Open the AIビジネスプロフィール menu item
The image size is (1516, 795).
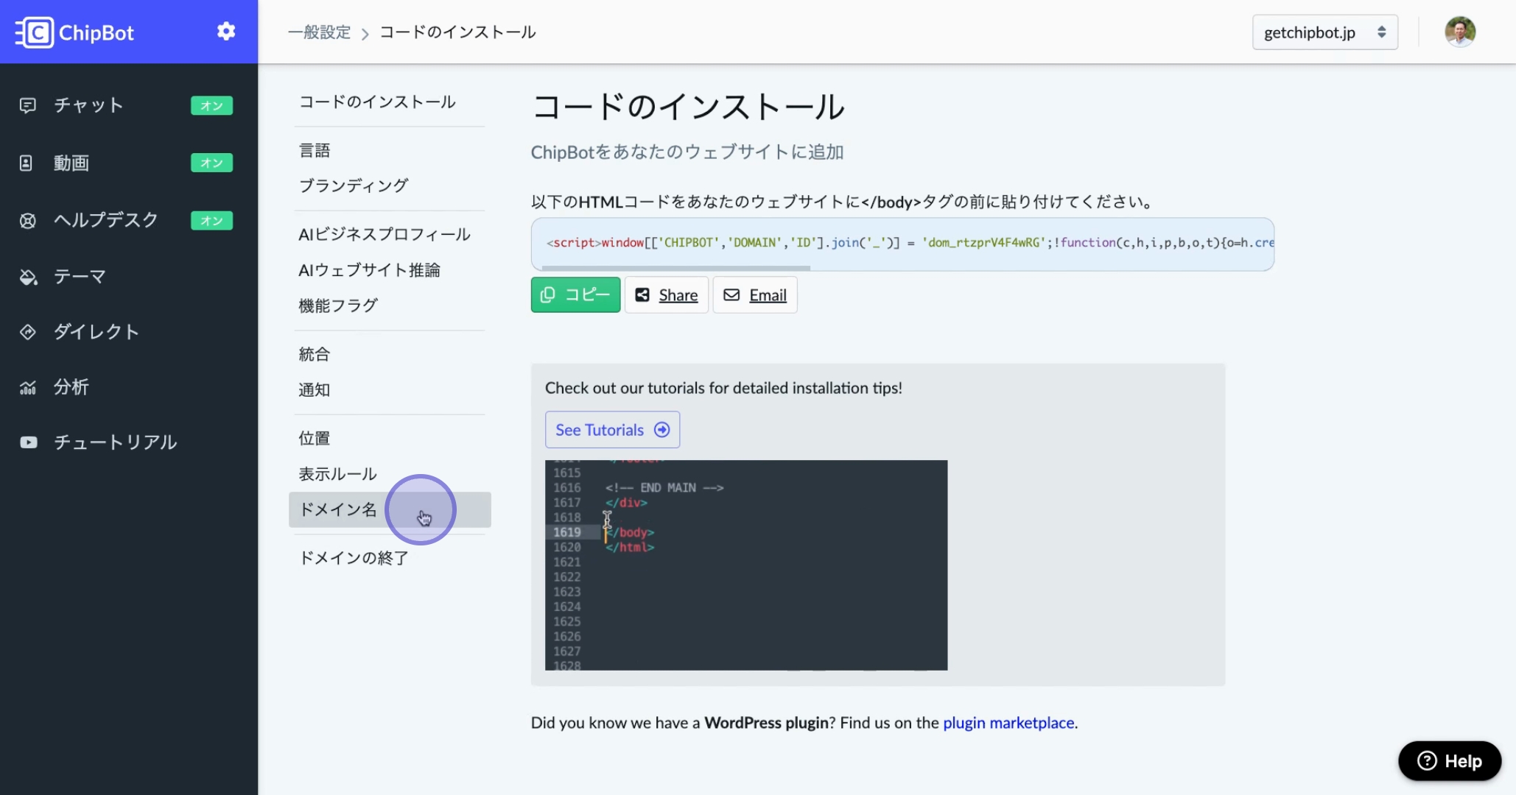click(x=384, y=234)
